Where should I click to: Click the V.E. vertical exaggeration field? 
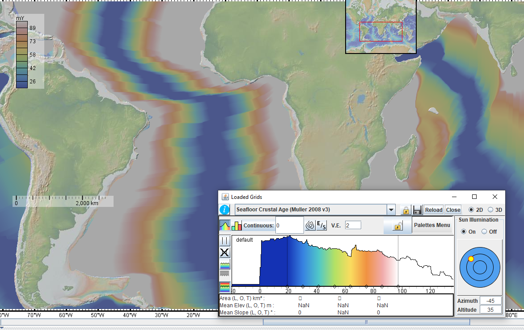(353, 226)
